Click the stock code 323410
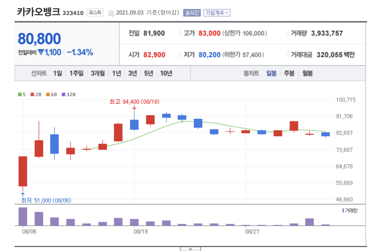 tap(73, 13)
